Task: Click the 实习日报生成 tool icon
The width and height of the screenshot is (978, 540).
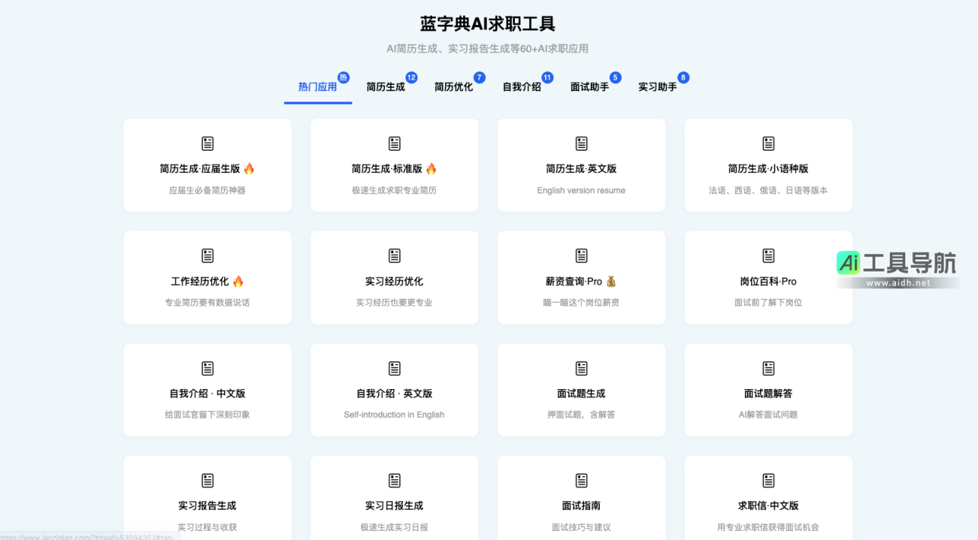Action: 394,480
